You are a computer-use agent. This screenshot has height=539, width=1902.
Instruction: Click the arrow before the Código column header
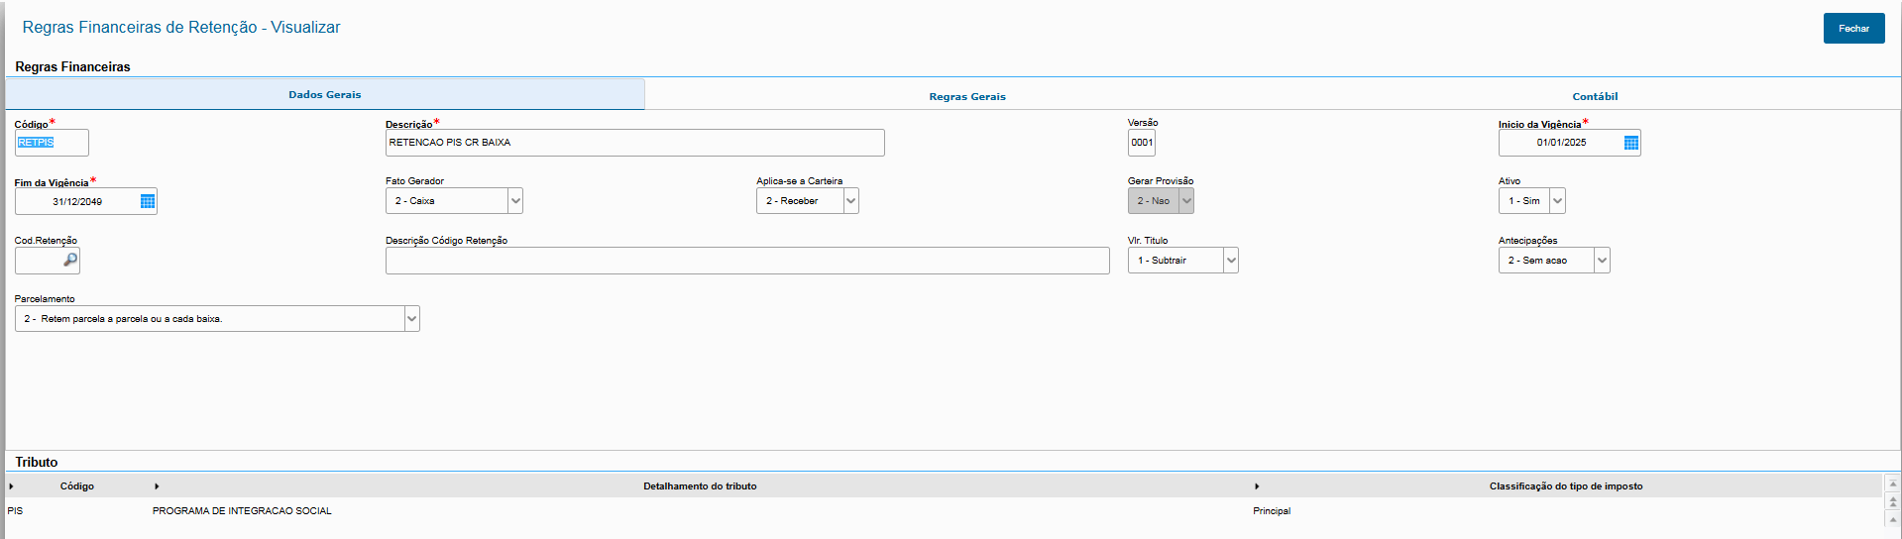pyautogui.click(x=11, y=486)
